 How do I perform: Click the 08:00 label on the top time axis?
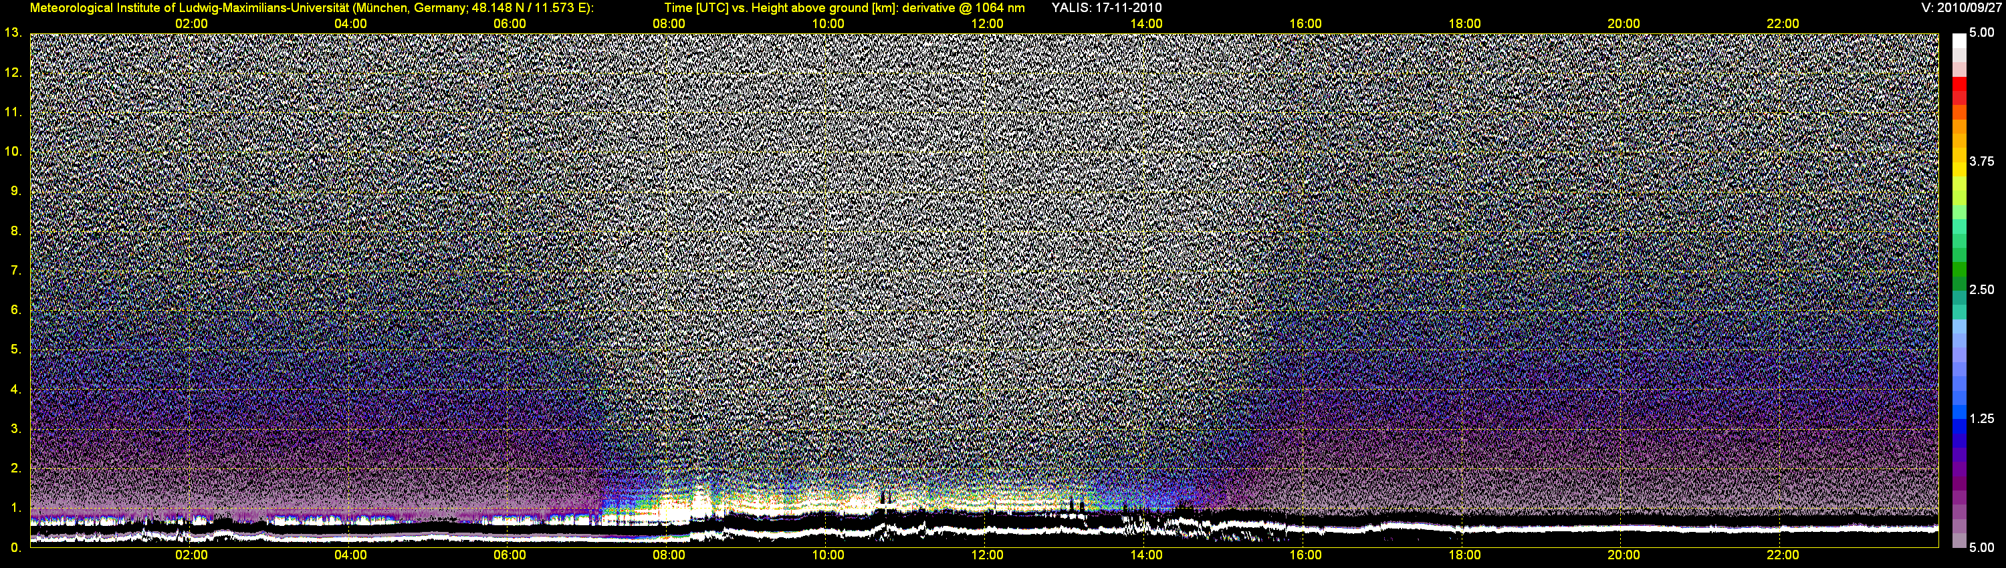668,23
